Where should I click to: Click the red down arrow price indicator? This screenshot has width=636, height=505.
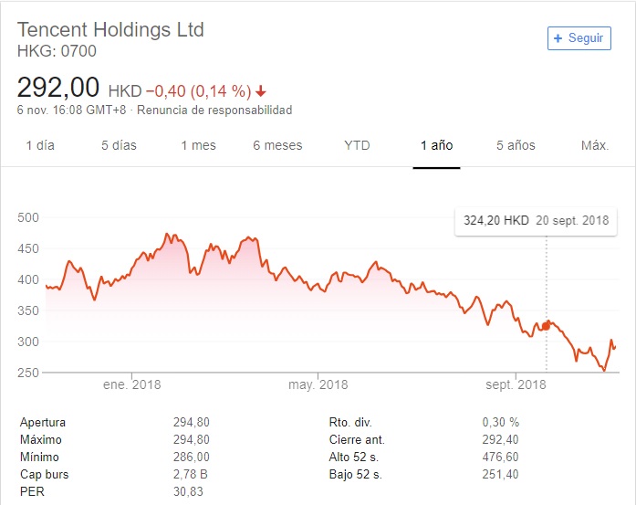(261, 90)
